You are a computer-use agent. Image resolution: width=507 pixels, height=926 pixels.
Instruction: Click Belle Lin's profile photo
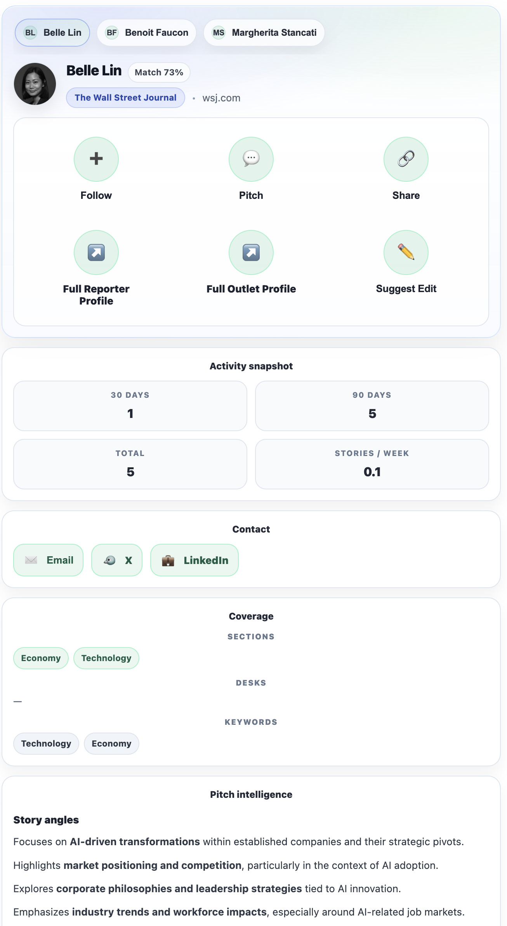(35, 84)
